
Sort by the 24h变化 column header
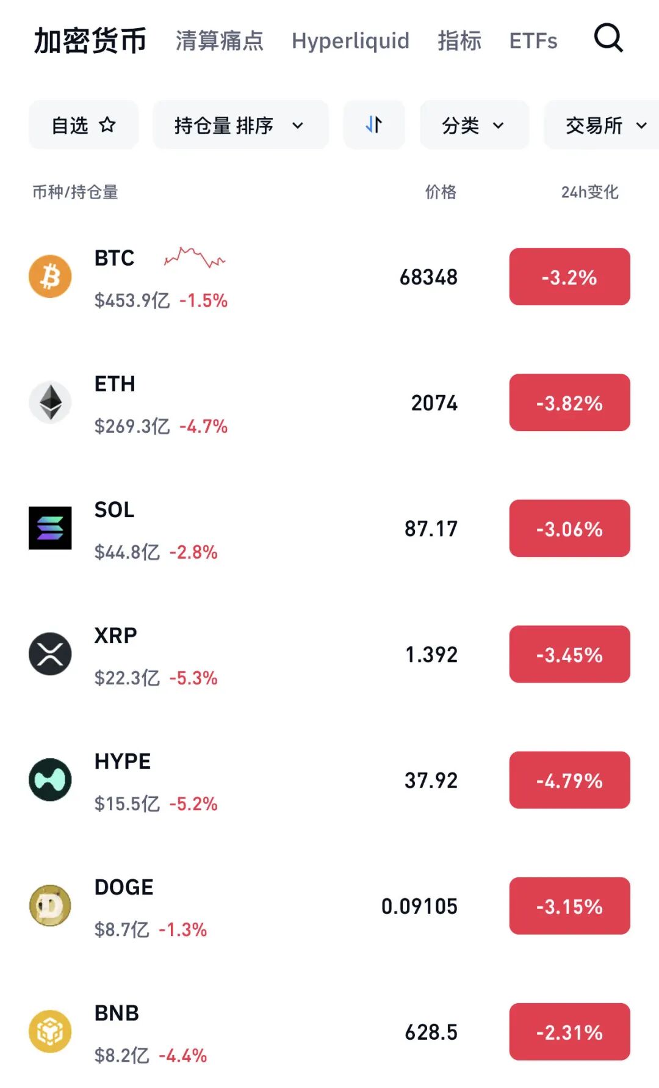[589, 192]
